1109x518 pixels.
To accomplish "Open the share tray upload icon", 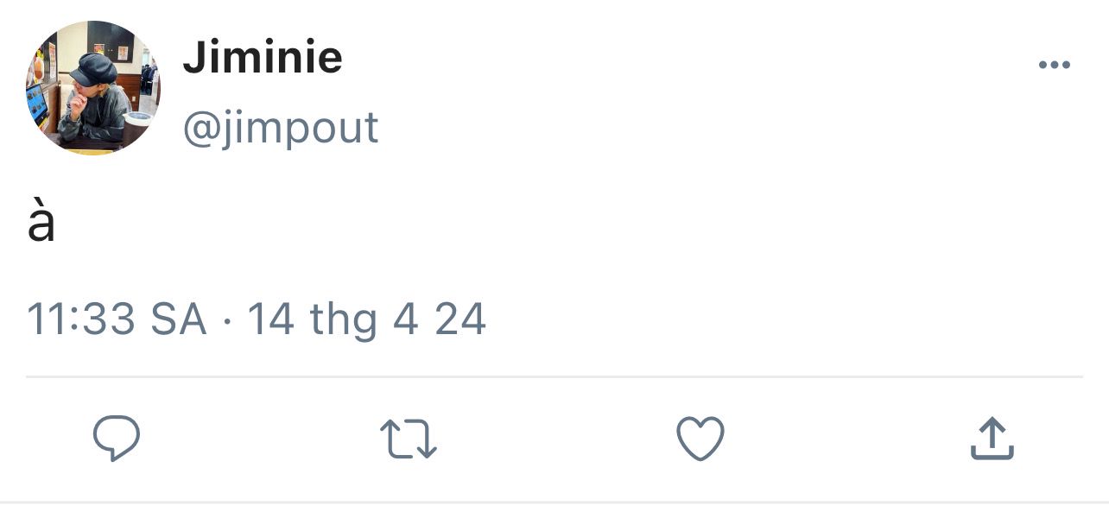I will 992,439.
